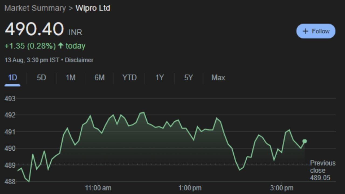The width and height of the screenshot is (345, 194).
Task: Click the 490.40 price value
Action: click(x=34, y=29)
